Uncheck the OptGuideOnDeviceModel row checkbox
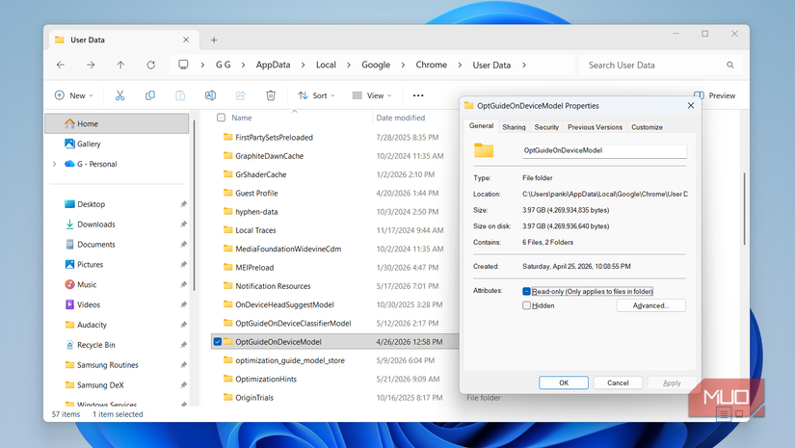Image resolution: width=795 pixels, height=448 pixels. pyautogui.click(x=218, y=342)
